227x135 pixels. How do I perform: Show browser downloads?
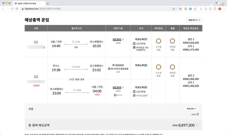(201, 9)
